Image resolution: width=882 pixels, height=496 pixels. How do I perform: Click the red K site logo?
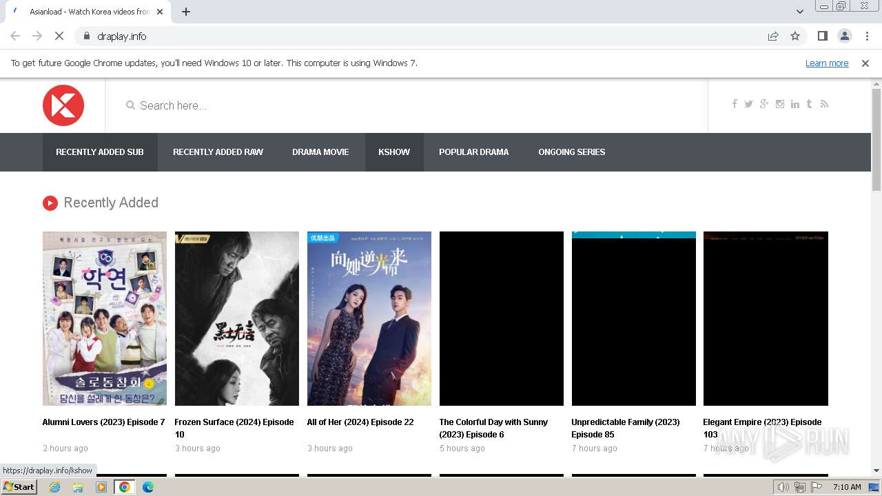(63, 105)
